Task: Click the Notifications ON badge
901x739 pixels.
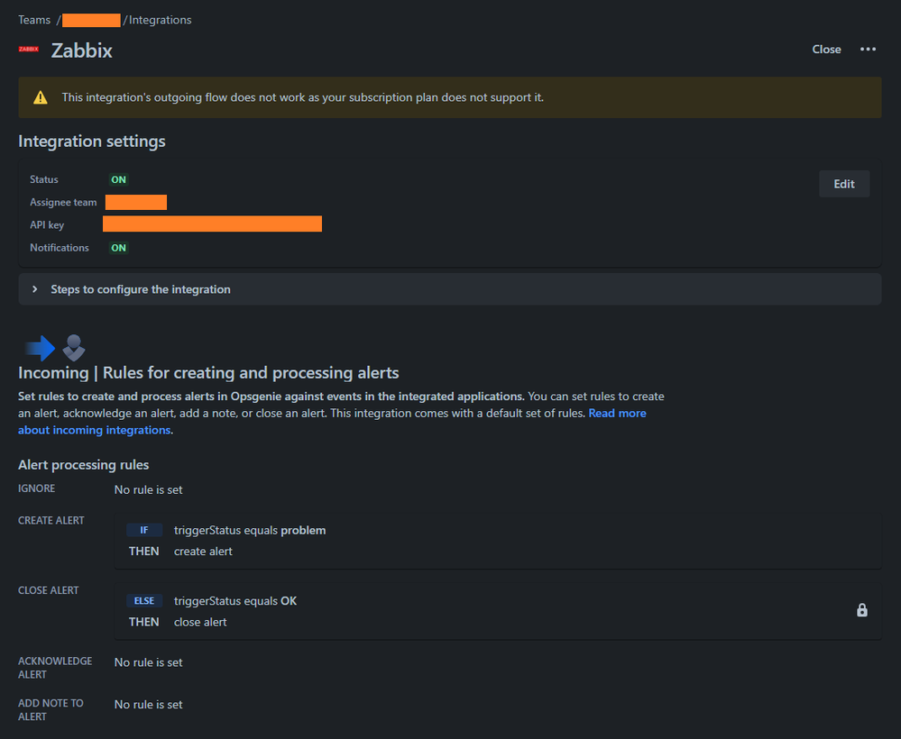Action: pyautogui.click(x=119, y=248)
